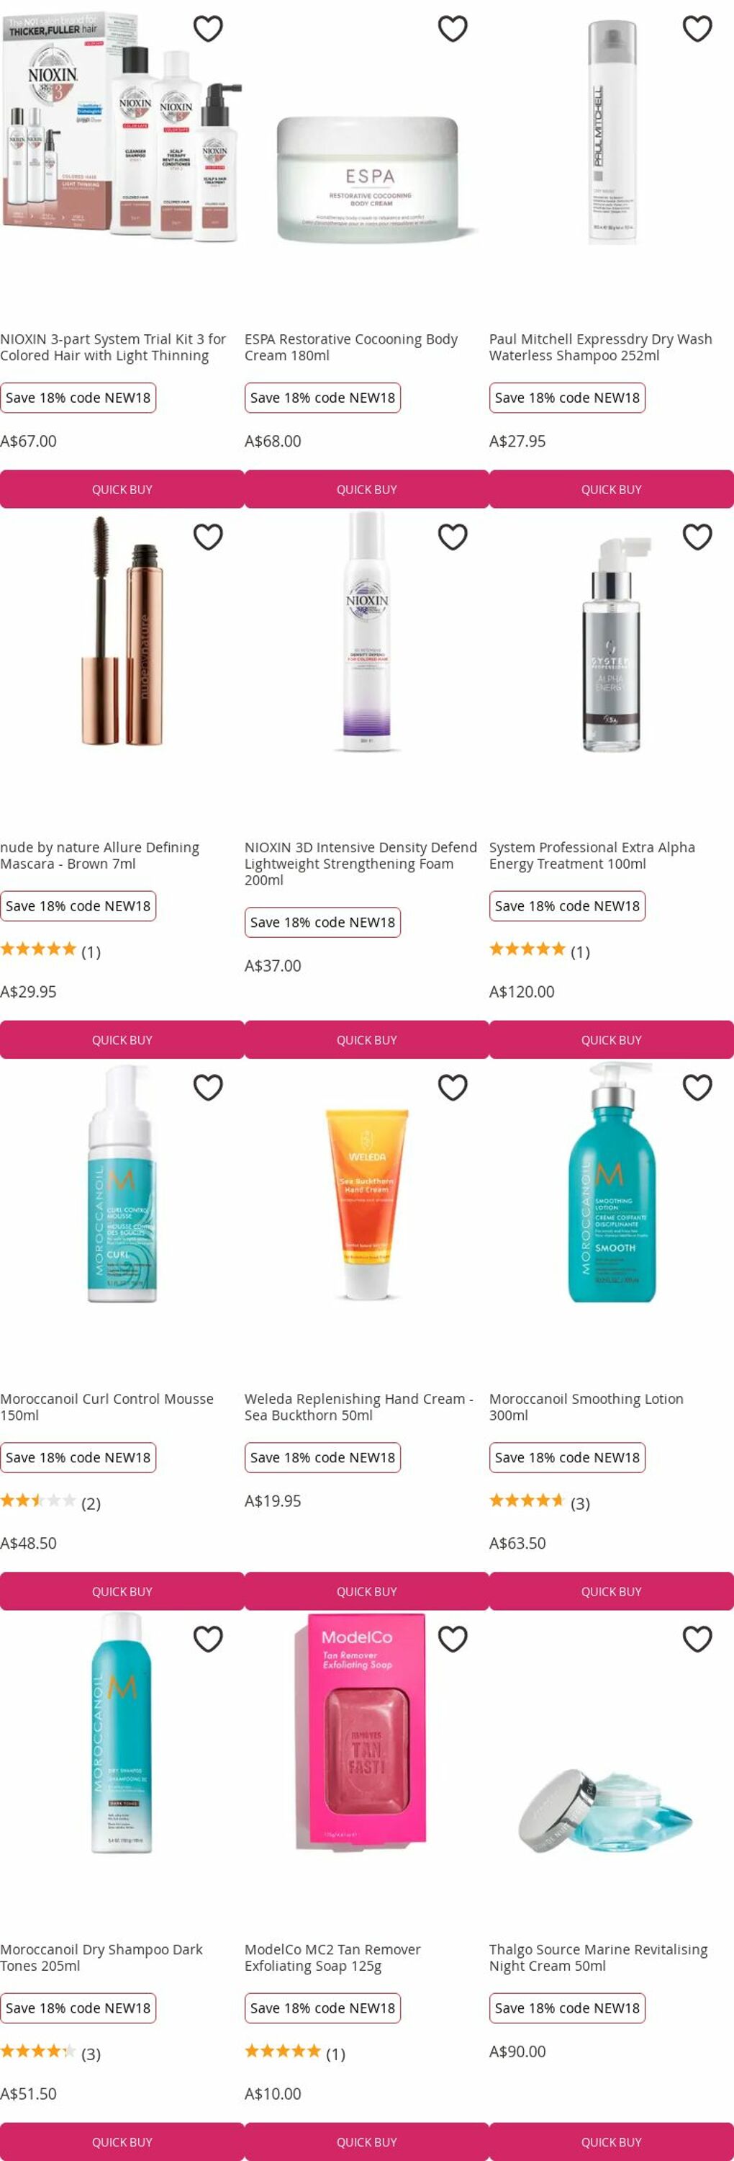Add NIOXIN Trial Kit 3 to wishlist
The image size is (734, 2161).
point(208,29)
